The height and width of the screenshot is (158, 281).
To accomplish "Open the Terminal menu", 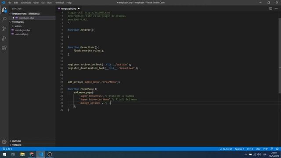I will pos(59,3).
